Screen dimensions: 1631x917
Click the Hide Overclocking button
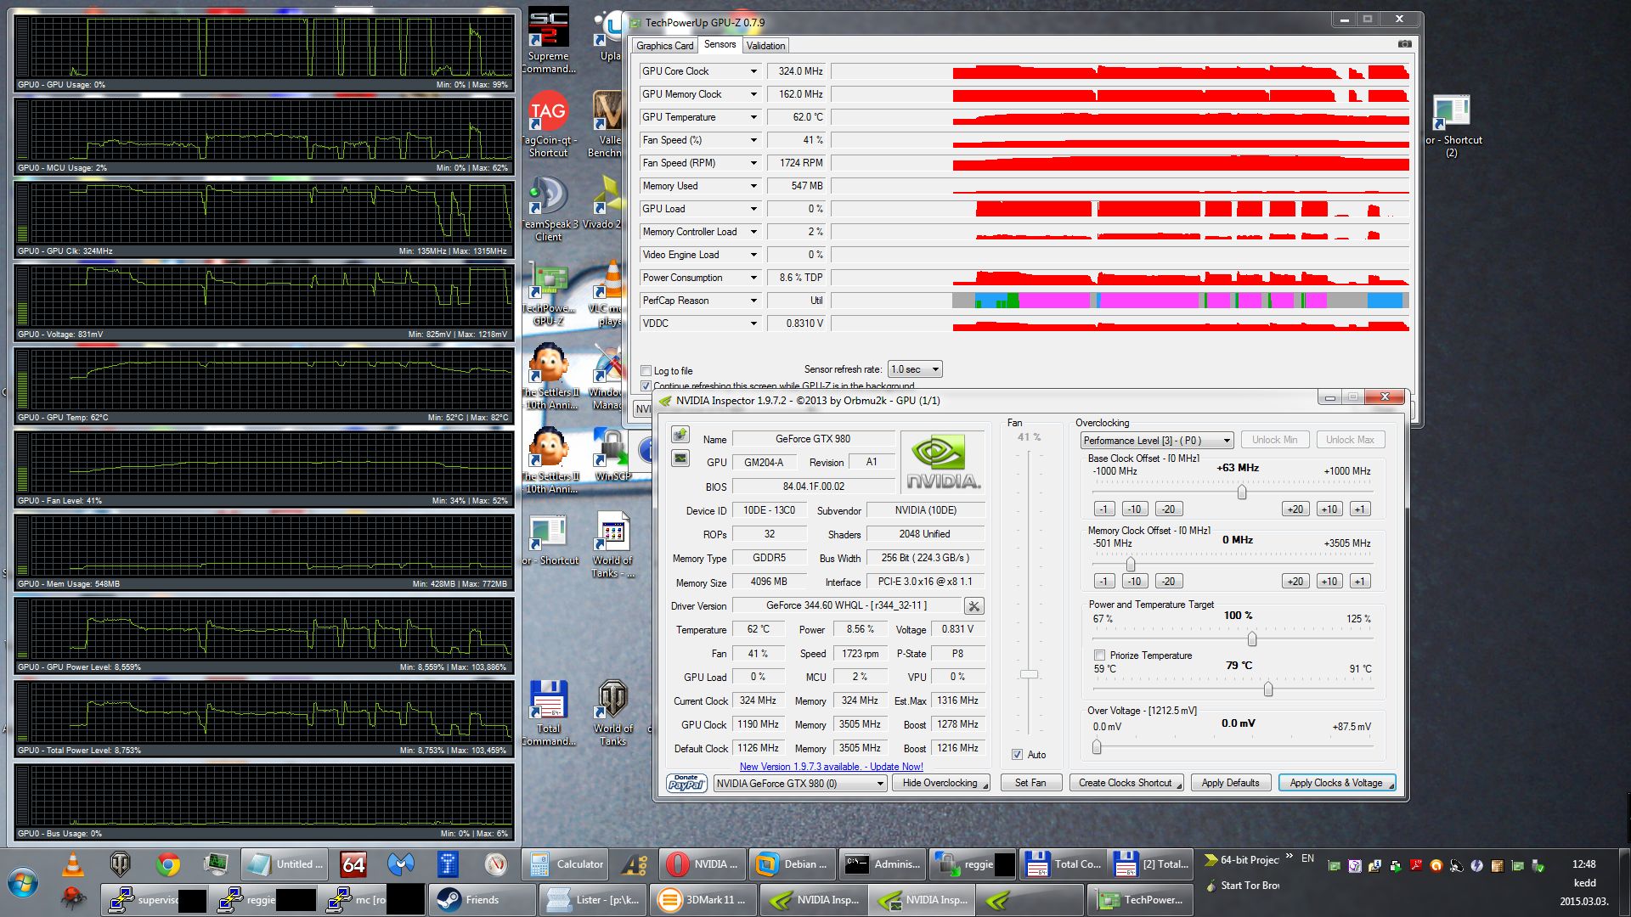click(x=940, y=783)
